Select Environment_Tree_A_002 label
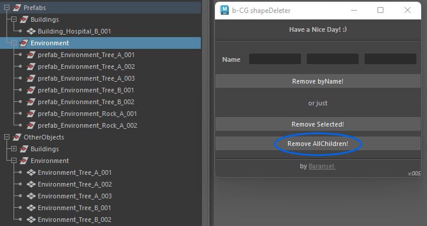 pos(75,184)
